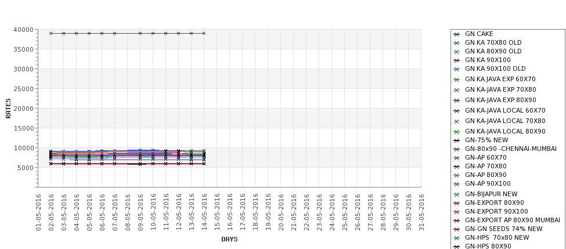Click the RATES y-axis title
Image resolution: width=566 pixels, height=249 pixels.
pyautogui.click(x=8, y=109)
